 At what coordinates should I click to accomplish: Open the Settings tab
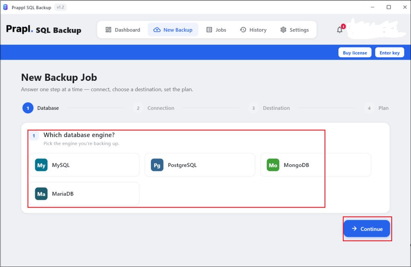(x=294, y=30)
